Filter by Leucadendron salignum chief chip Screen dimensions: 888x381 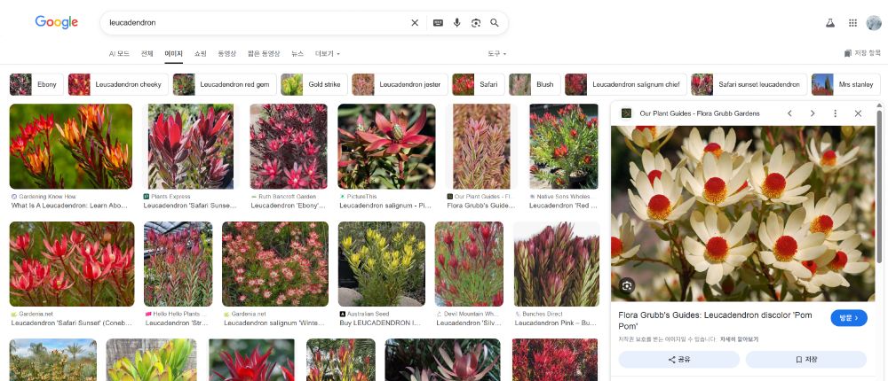pos(625,84)
